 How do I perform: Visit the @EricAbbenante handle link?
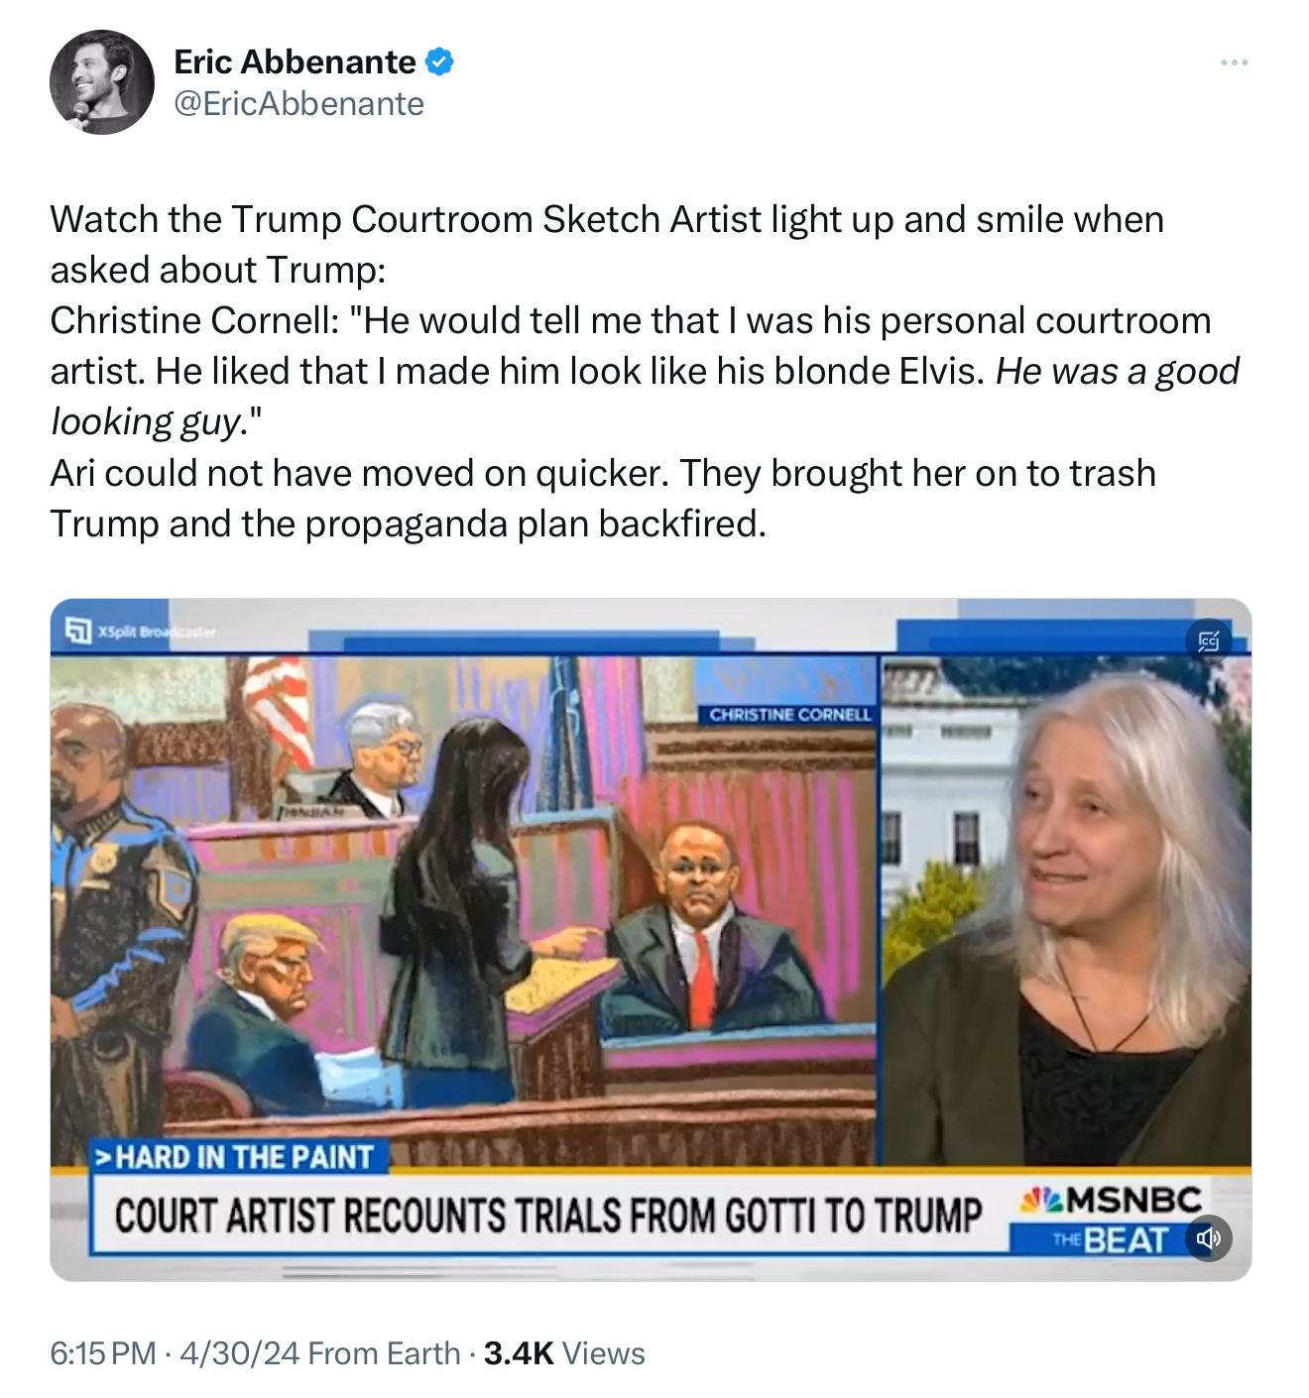point(298,103)
